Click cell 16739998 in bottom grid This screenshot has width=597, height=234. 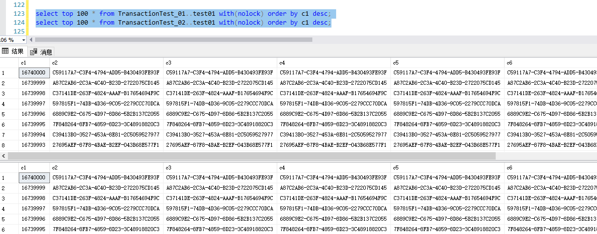tap(34, 198)
